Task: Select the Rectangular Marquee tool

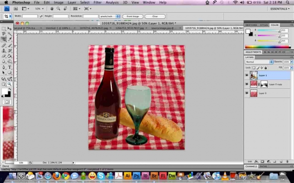Action: 3,29
